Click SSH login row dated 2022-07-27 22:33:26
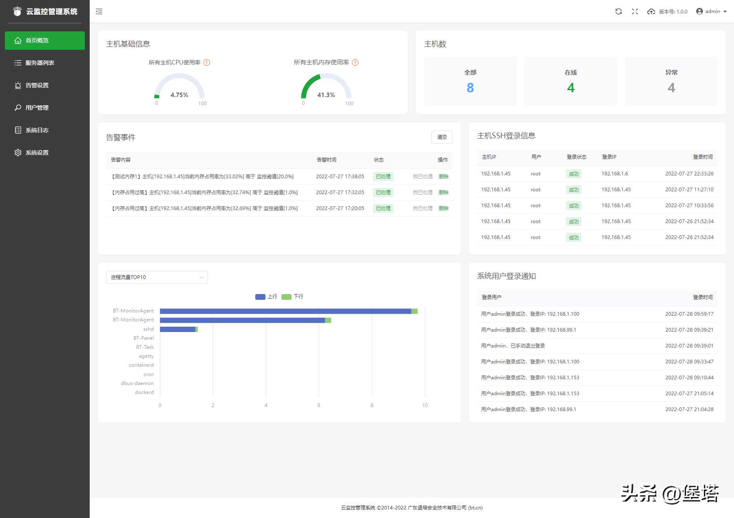This screenshot has width=734, height=518. [x=597, y=174]
